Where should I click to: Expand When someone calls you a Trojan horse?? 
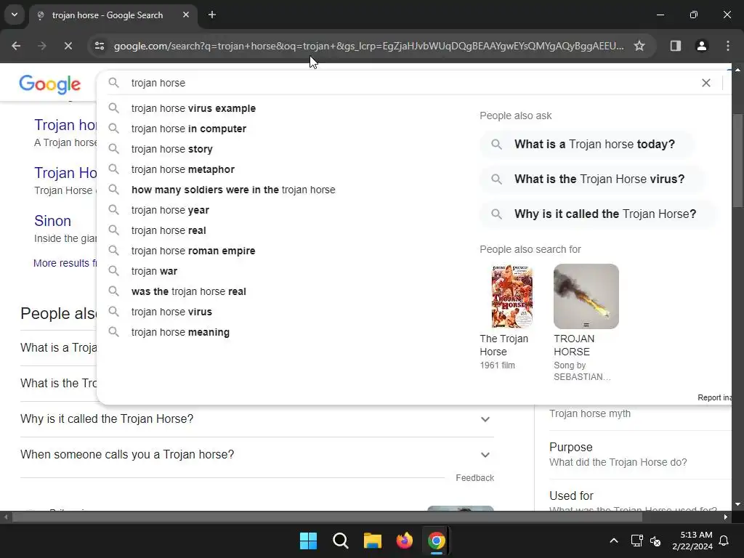point(256,455)
